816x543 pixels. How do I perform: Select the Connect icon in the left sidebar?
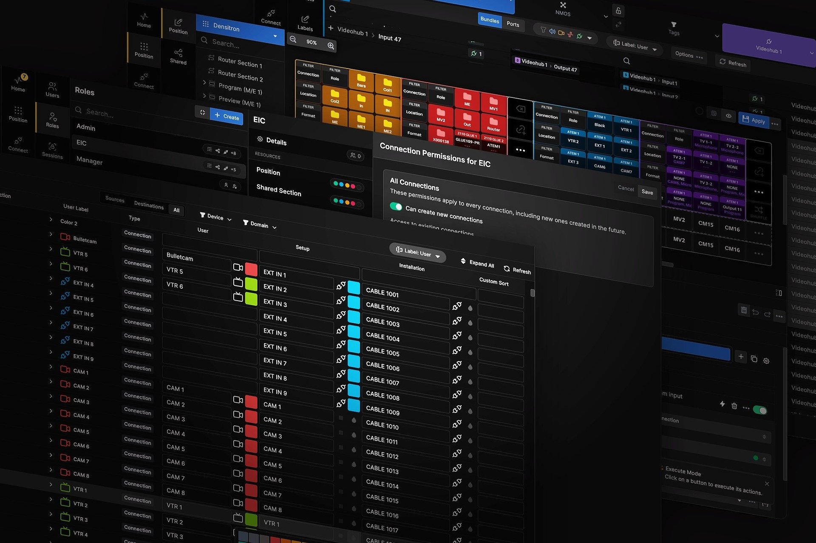(x=18, y=145)
